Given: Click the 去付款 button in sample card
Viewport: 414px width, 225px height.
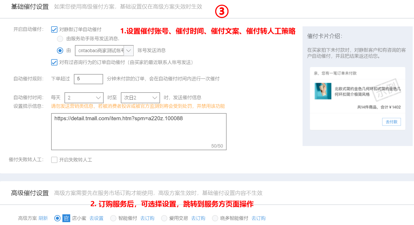Looking at the screenshot, I should [391, 122].
